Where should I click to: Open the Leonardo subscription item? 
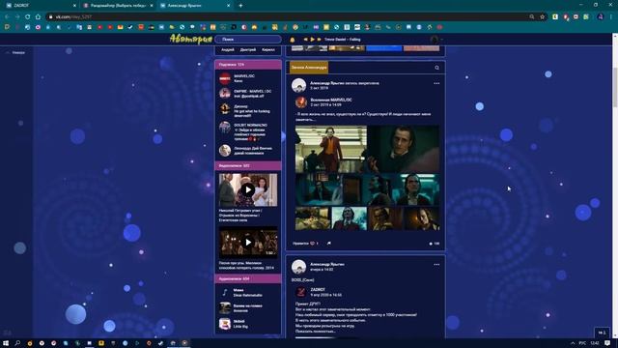248,151
